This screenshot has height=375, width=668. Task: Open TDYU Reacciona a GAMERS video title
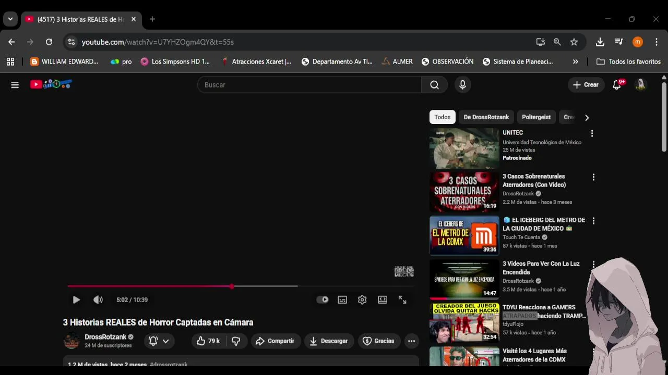(544, 311)
